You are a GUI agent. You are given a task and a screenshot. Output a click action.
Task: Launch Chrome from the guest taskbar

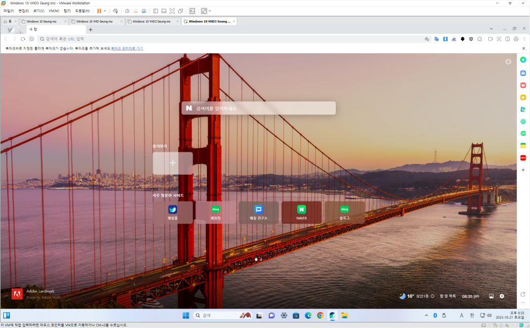click(320, 315)
